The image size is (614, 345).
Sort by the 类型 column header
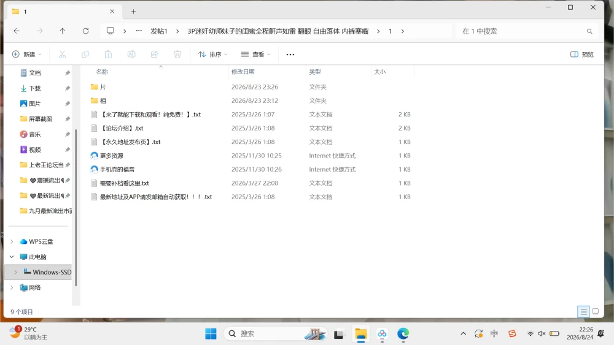pyautogui.click(x=315, y=72)
